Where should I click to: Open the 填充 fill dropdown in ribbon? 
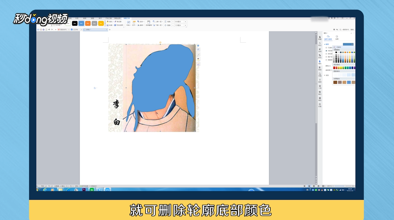click(x=110, y=22)
